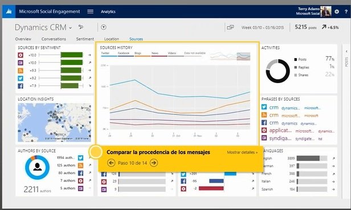This screenshot has width=351, height=210.
Task: Click the Sources History overview range selector
Action: click(x=243, y=56)
